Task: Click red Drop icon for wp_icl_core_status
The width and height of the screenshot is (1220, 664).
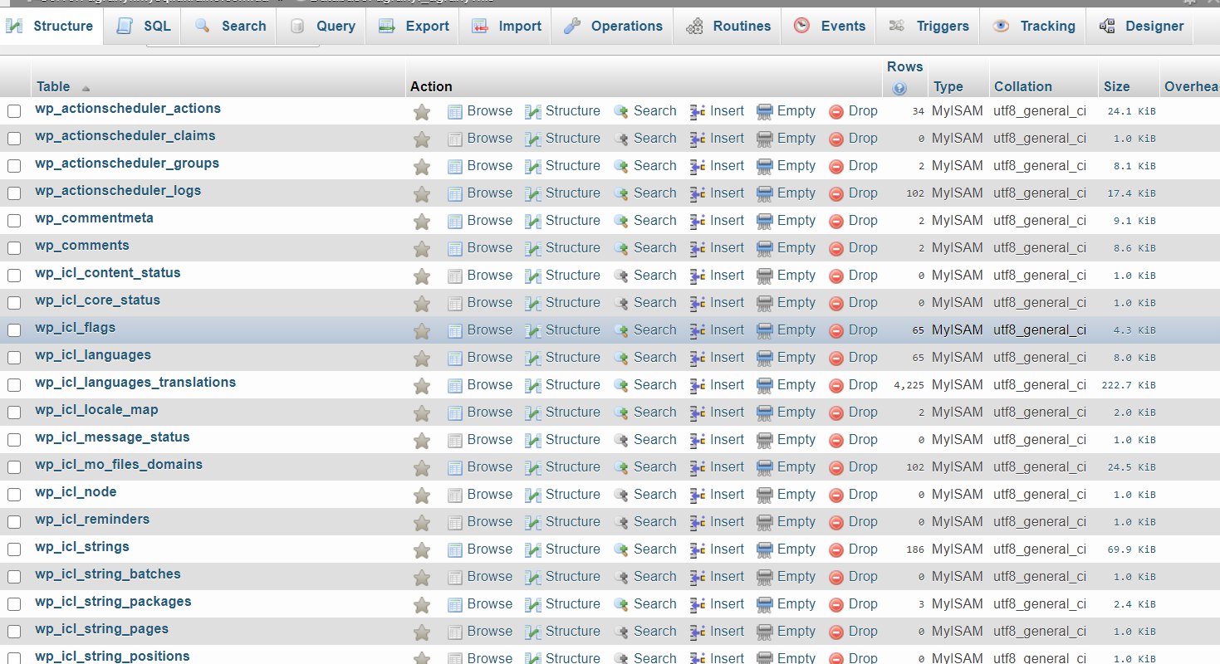Action: [836, 304]
